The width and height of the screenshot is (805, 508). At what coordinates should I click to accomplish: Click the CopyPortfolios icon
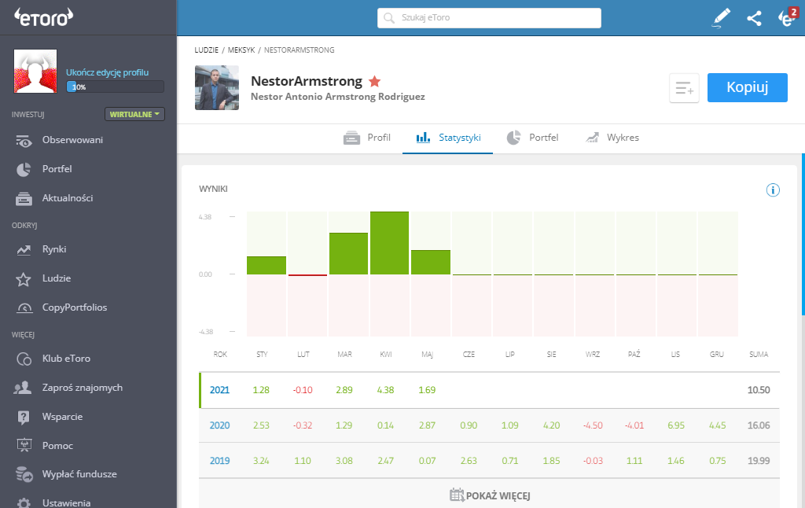(x=24, y=307)
